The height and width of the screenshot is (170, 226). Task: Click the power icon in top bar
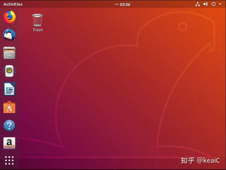pyautogui.click(x=213, y=4)
